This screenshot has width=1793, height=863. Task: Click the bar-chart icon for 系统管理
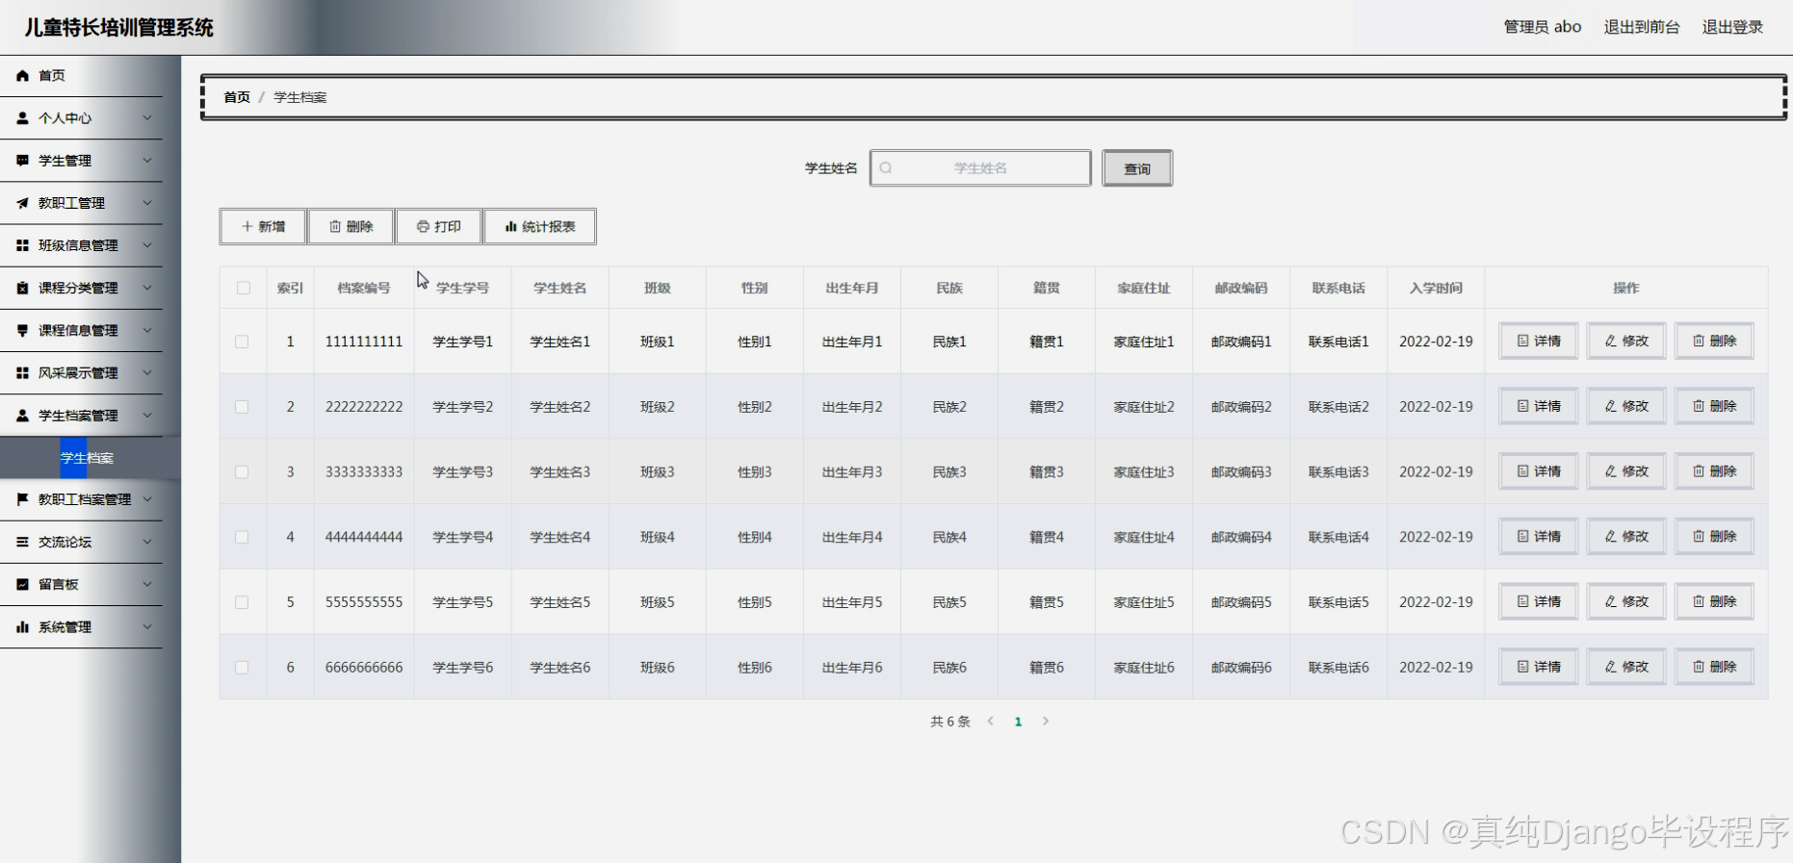pyautogui.click(x=22, y=626)
